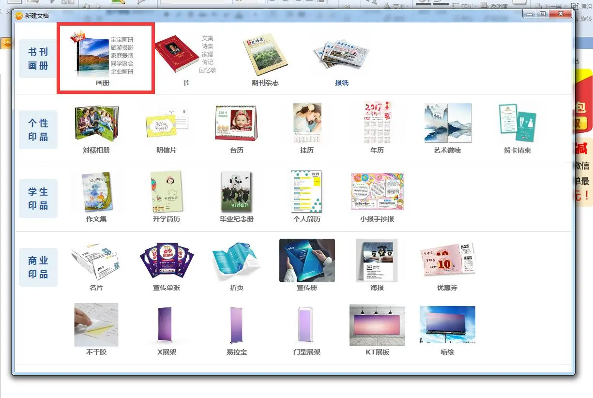Choose the 旅游摄影 album subtype
Image resolution: width=593 pixels, height=398 pixels.
coord(122,47)
